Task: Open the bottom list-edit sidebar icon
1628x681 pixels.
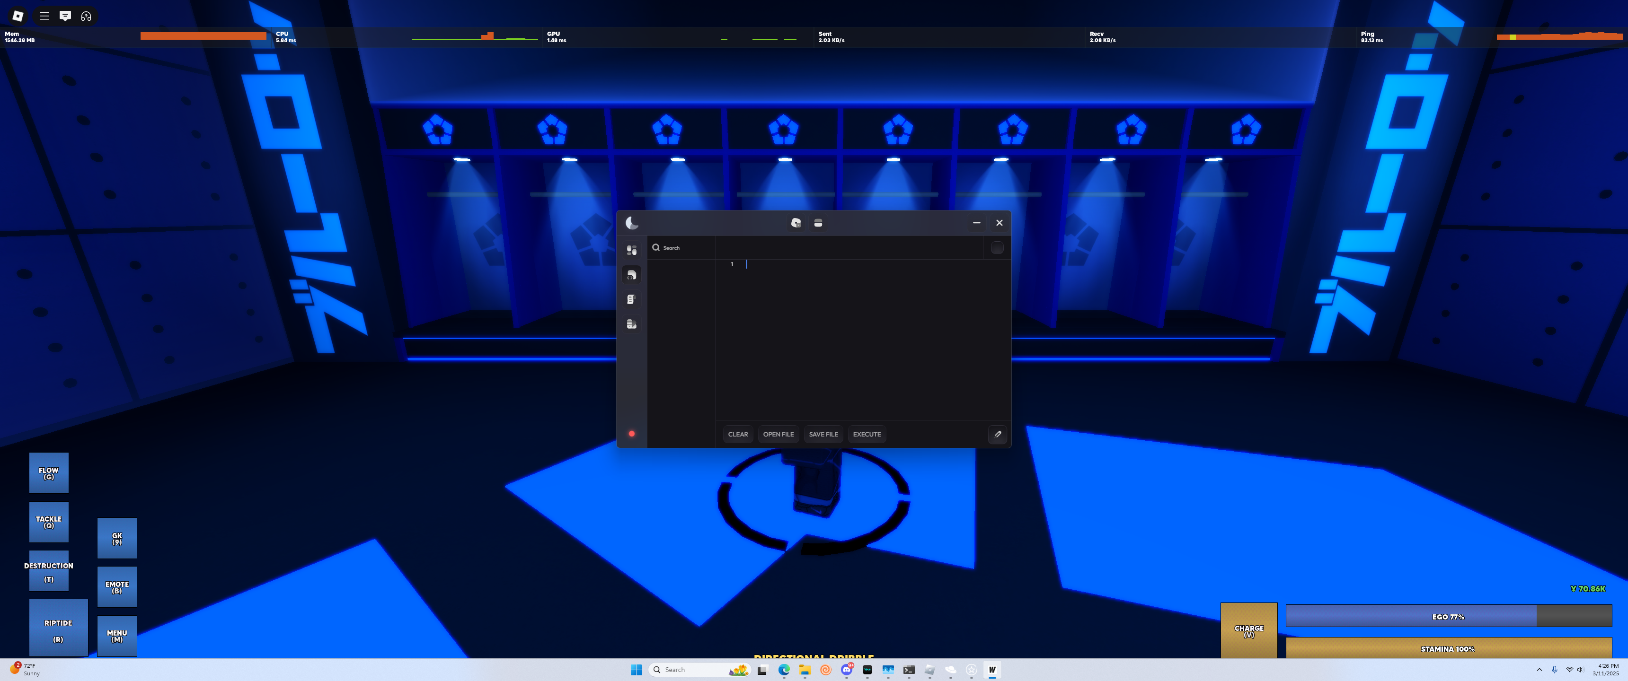Action: coord(631,323)
